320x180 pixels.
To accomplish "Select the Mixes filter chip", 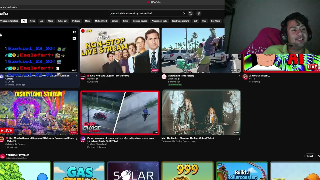I will click(88, 21).
